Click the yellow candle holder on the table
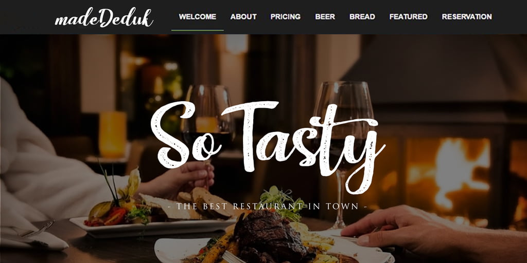 point(113,134)
